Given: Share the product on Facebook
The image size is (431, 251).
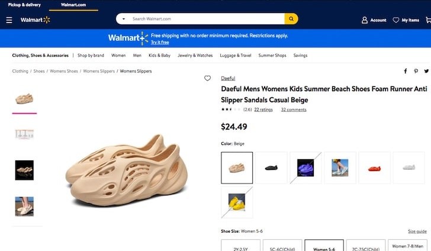Looking at the screenshot, I should 406,71.
